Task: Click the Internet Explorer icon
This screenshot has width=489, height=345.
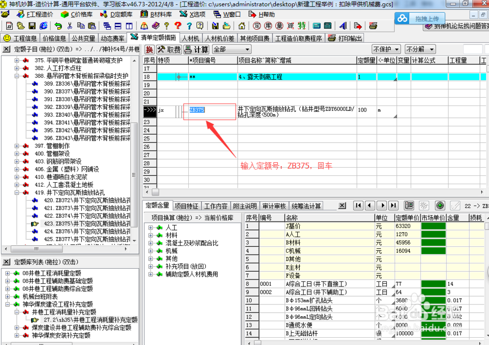Action: coord(44,26)
